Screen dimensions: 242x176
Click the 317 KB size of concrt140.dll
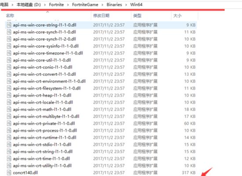[x=189, y=173]
